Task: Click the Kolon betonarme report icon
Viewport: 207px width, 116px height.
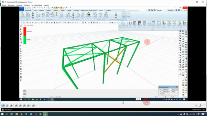Action: [48, 15]
